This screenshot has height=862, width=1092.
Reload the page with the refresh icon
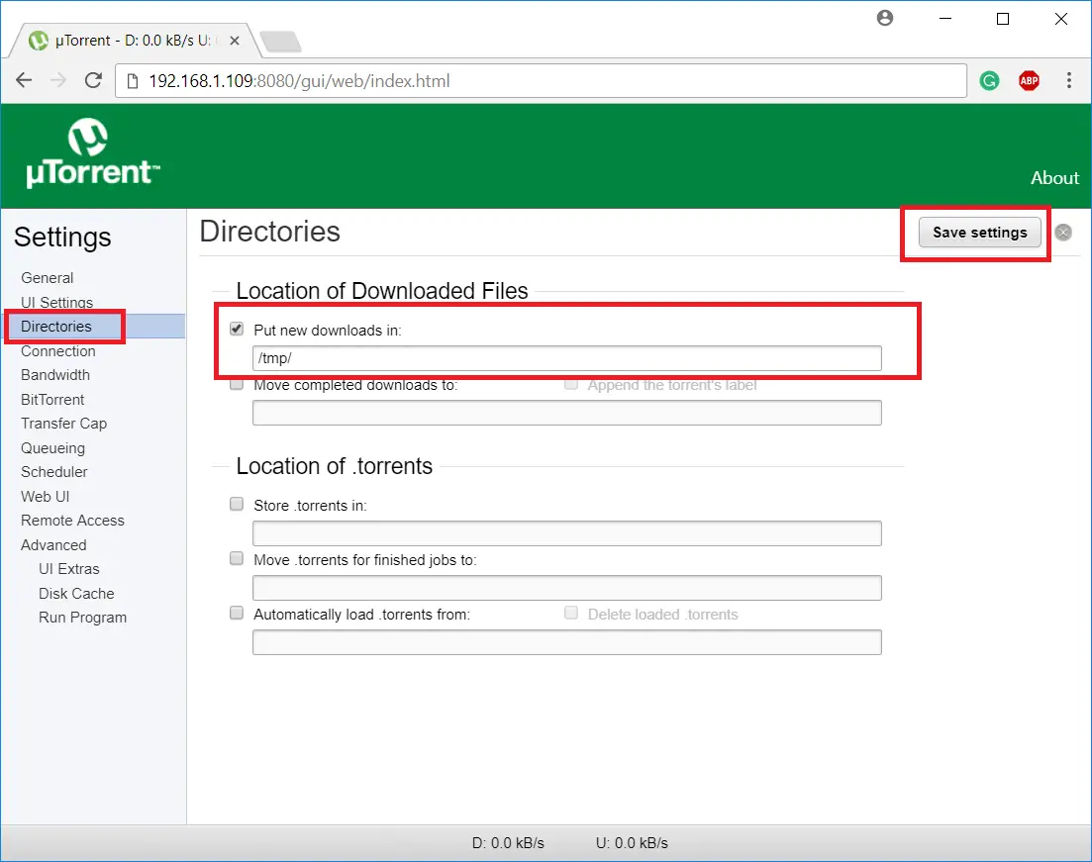(93, 81)
